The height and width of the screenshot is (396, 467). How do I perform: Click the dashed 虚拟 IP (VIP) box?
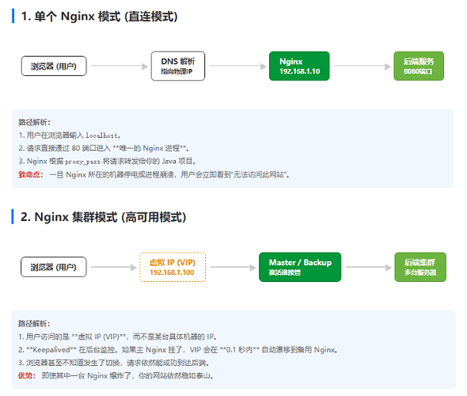173,267
